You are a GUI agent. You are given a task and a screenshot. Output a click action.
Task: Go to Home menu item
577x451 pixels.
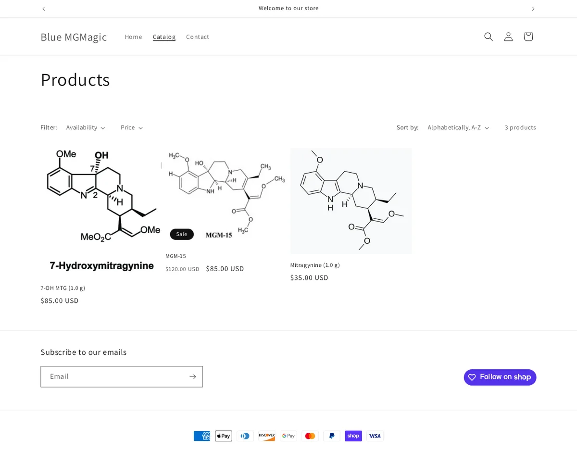point(133,37)
